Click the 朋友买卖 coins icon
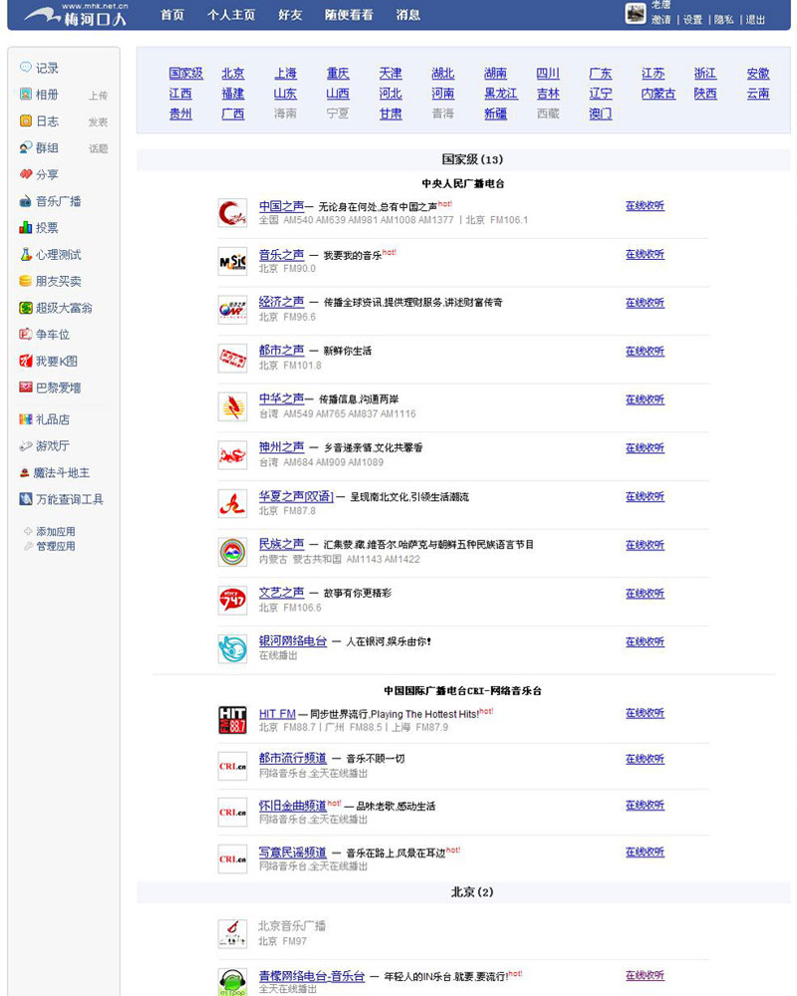Image resolution: width=797 pixels, height=996 pixels. point(26,281)
